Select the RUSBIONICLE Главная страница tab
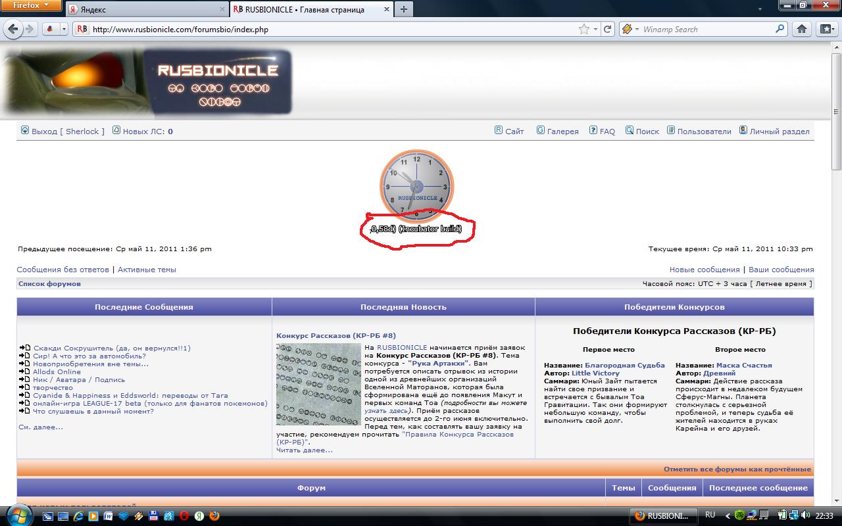 310,10
